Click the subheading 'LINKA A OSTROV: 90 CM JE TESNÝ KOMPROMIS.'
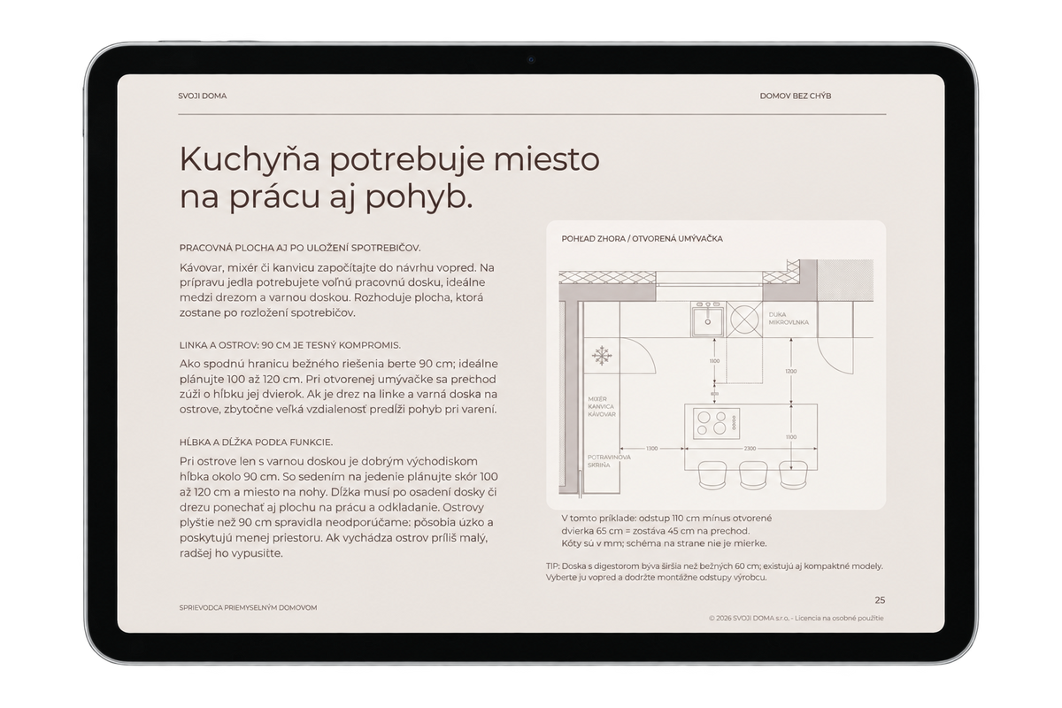The height and width of the screenshot is (708, 1062). [x=289, y=343]
